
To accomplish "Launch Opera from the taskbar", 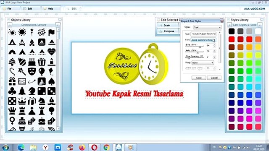I will point(94,147).
